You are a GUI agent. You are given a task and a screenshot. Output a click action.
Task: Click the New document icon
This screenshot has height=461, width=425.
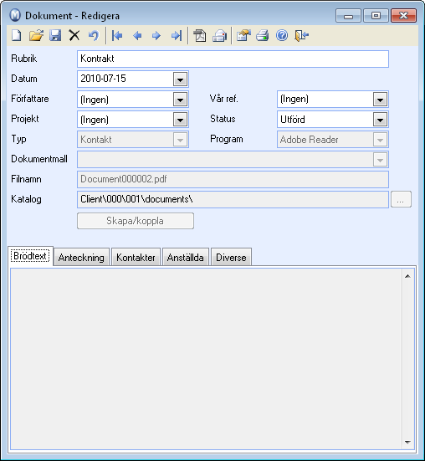(17, 36)
